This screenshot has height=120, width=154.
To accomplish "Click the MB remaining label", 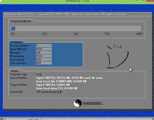I will pyautogui.click(x=17, y=56).
